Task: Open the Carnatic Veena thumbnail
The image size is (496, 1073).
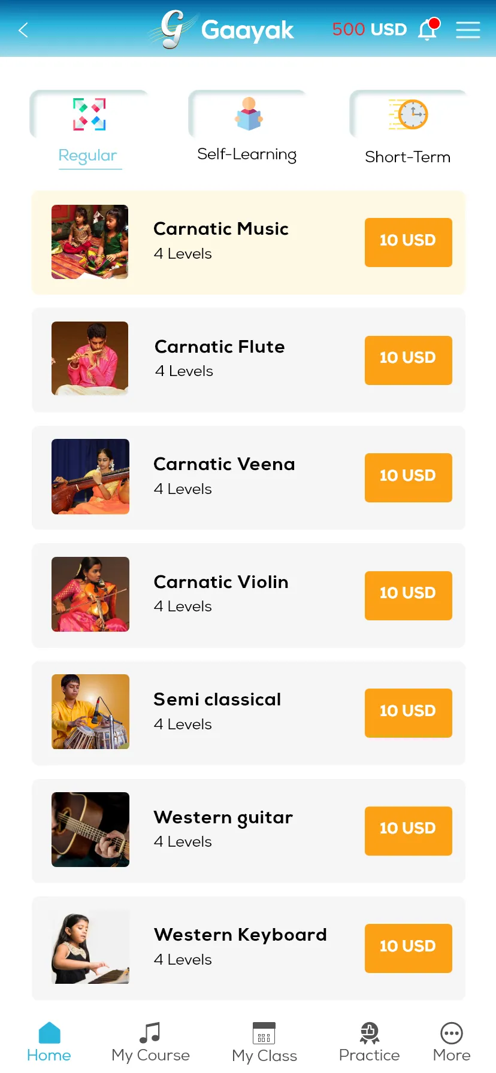Action: coord(90,477)
